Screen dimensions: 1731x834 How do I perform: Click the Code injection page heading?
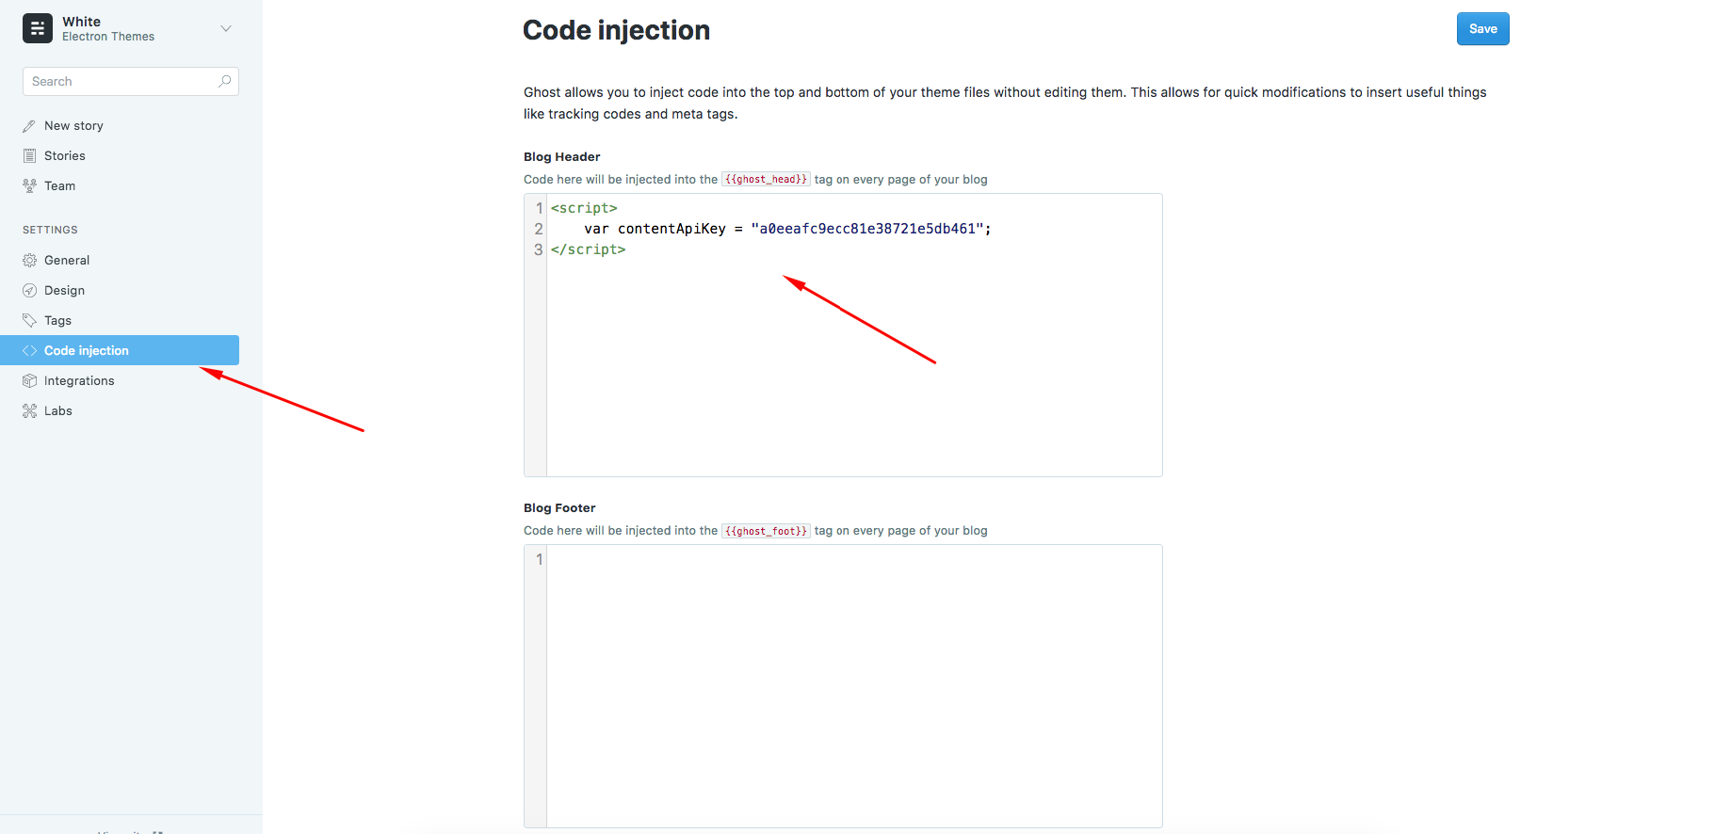(616, 30)
